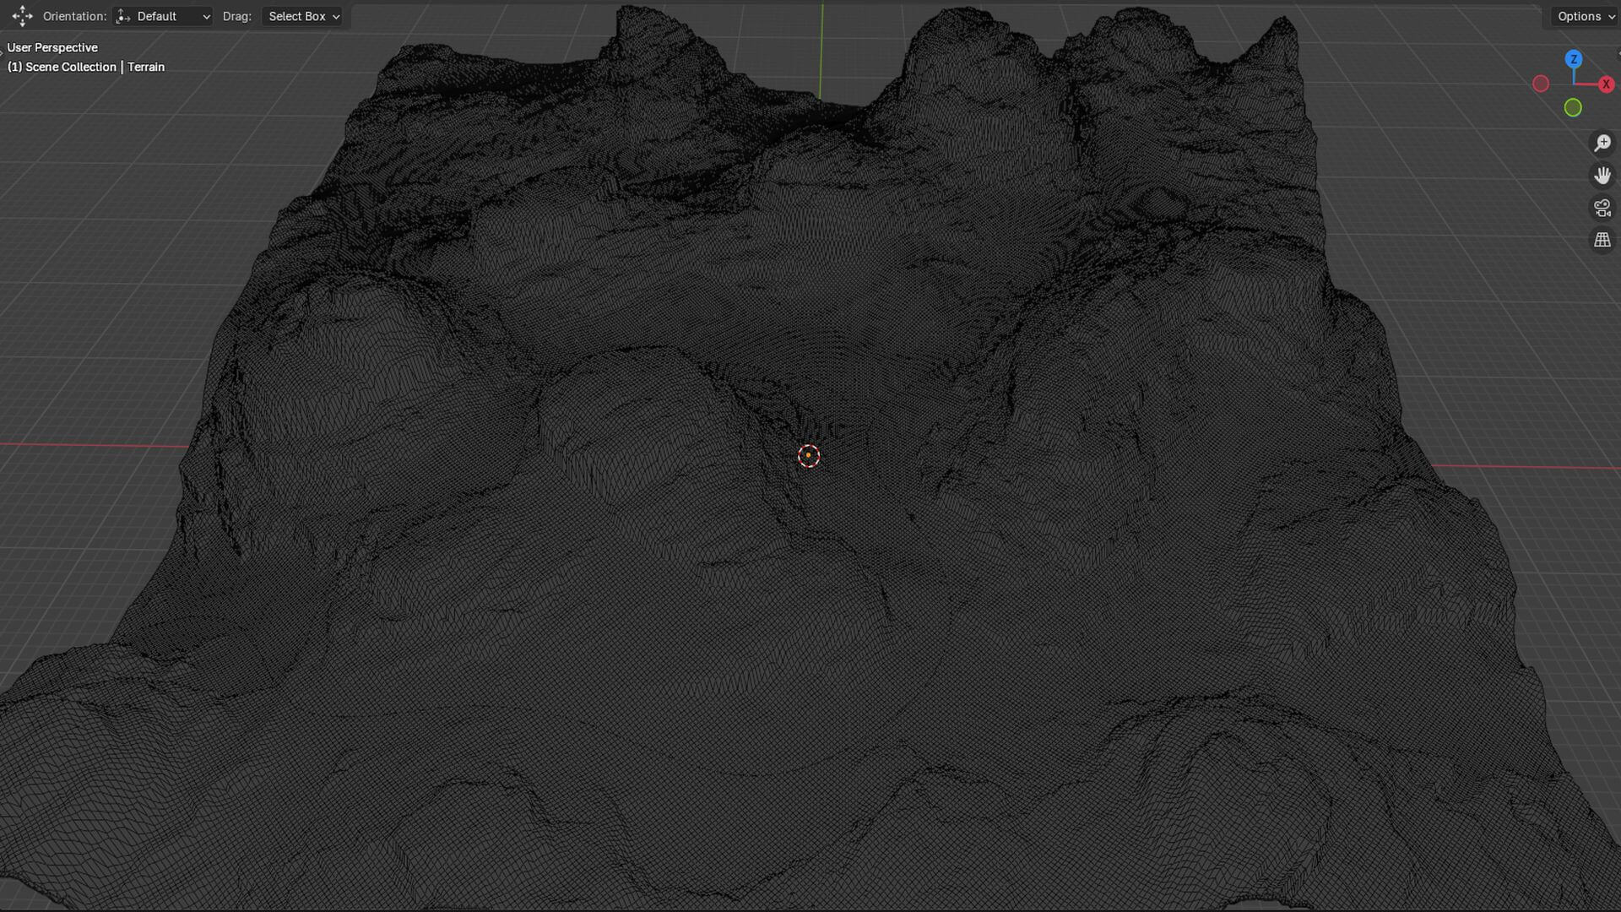Screen dimensions: 1621x912
Task: Click the hand pan view icon
Action: coord(1602,176)
